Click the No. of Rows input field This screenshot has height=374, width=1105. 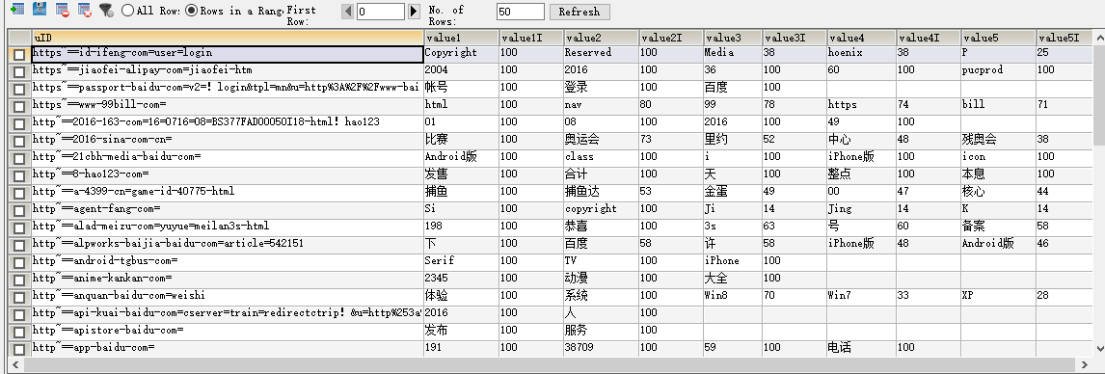tap(520, 12)
